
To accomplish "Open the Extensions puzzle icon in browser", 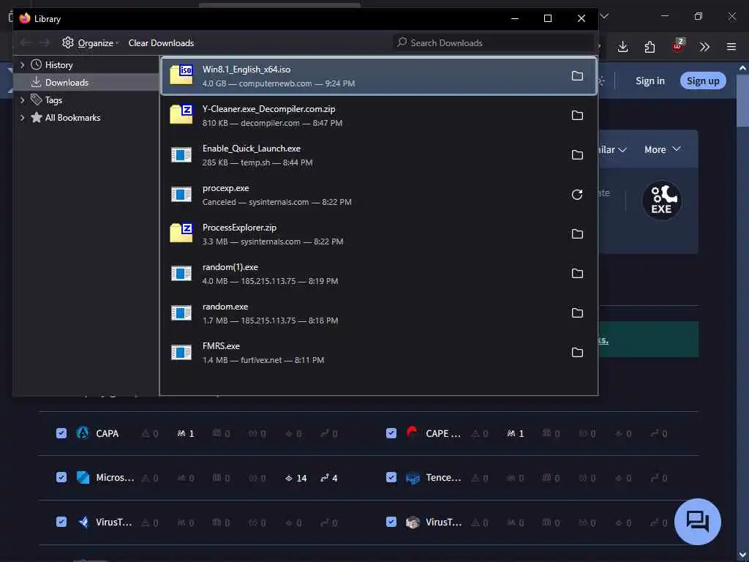I will click(x=650, y=47).
